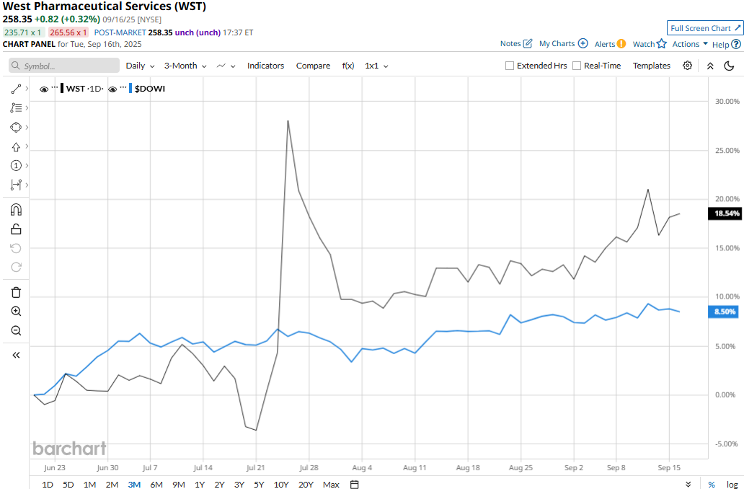This screenshot has height=489, width=744.
Task: Select the 6M time range
Action: pos(156,484)
